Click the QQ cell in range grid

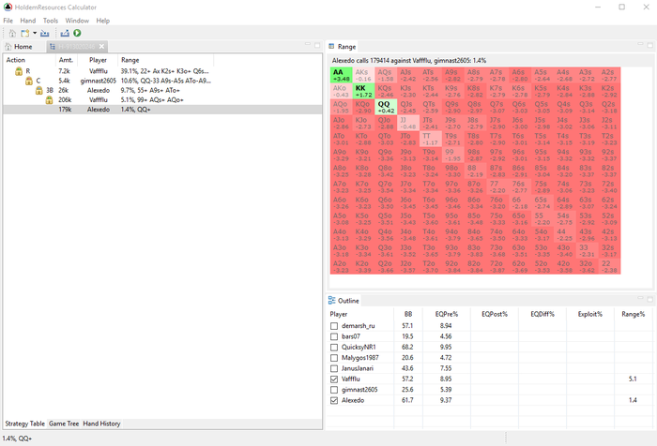tap(386, 107)
